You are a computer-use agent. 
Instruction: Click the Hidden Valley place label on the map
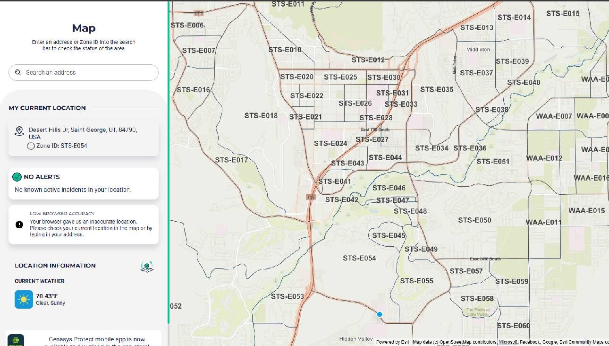[x=356, y=339]
